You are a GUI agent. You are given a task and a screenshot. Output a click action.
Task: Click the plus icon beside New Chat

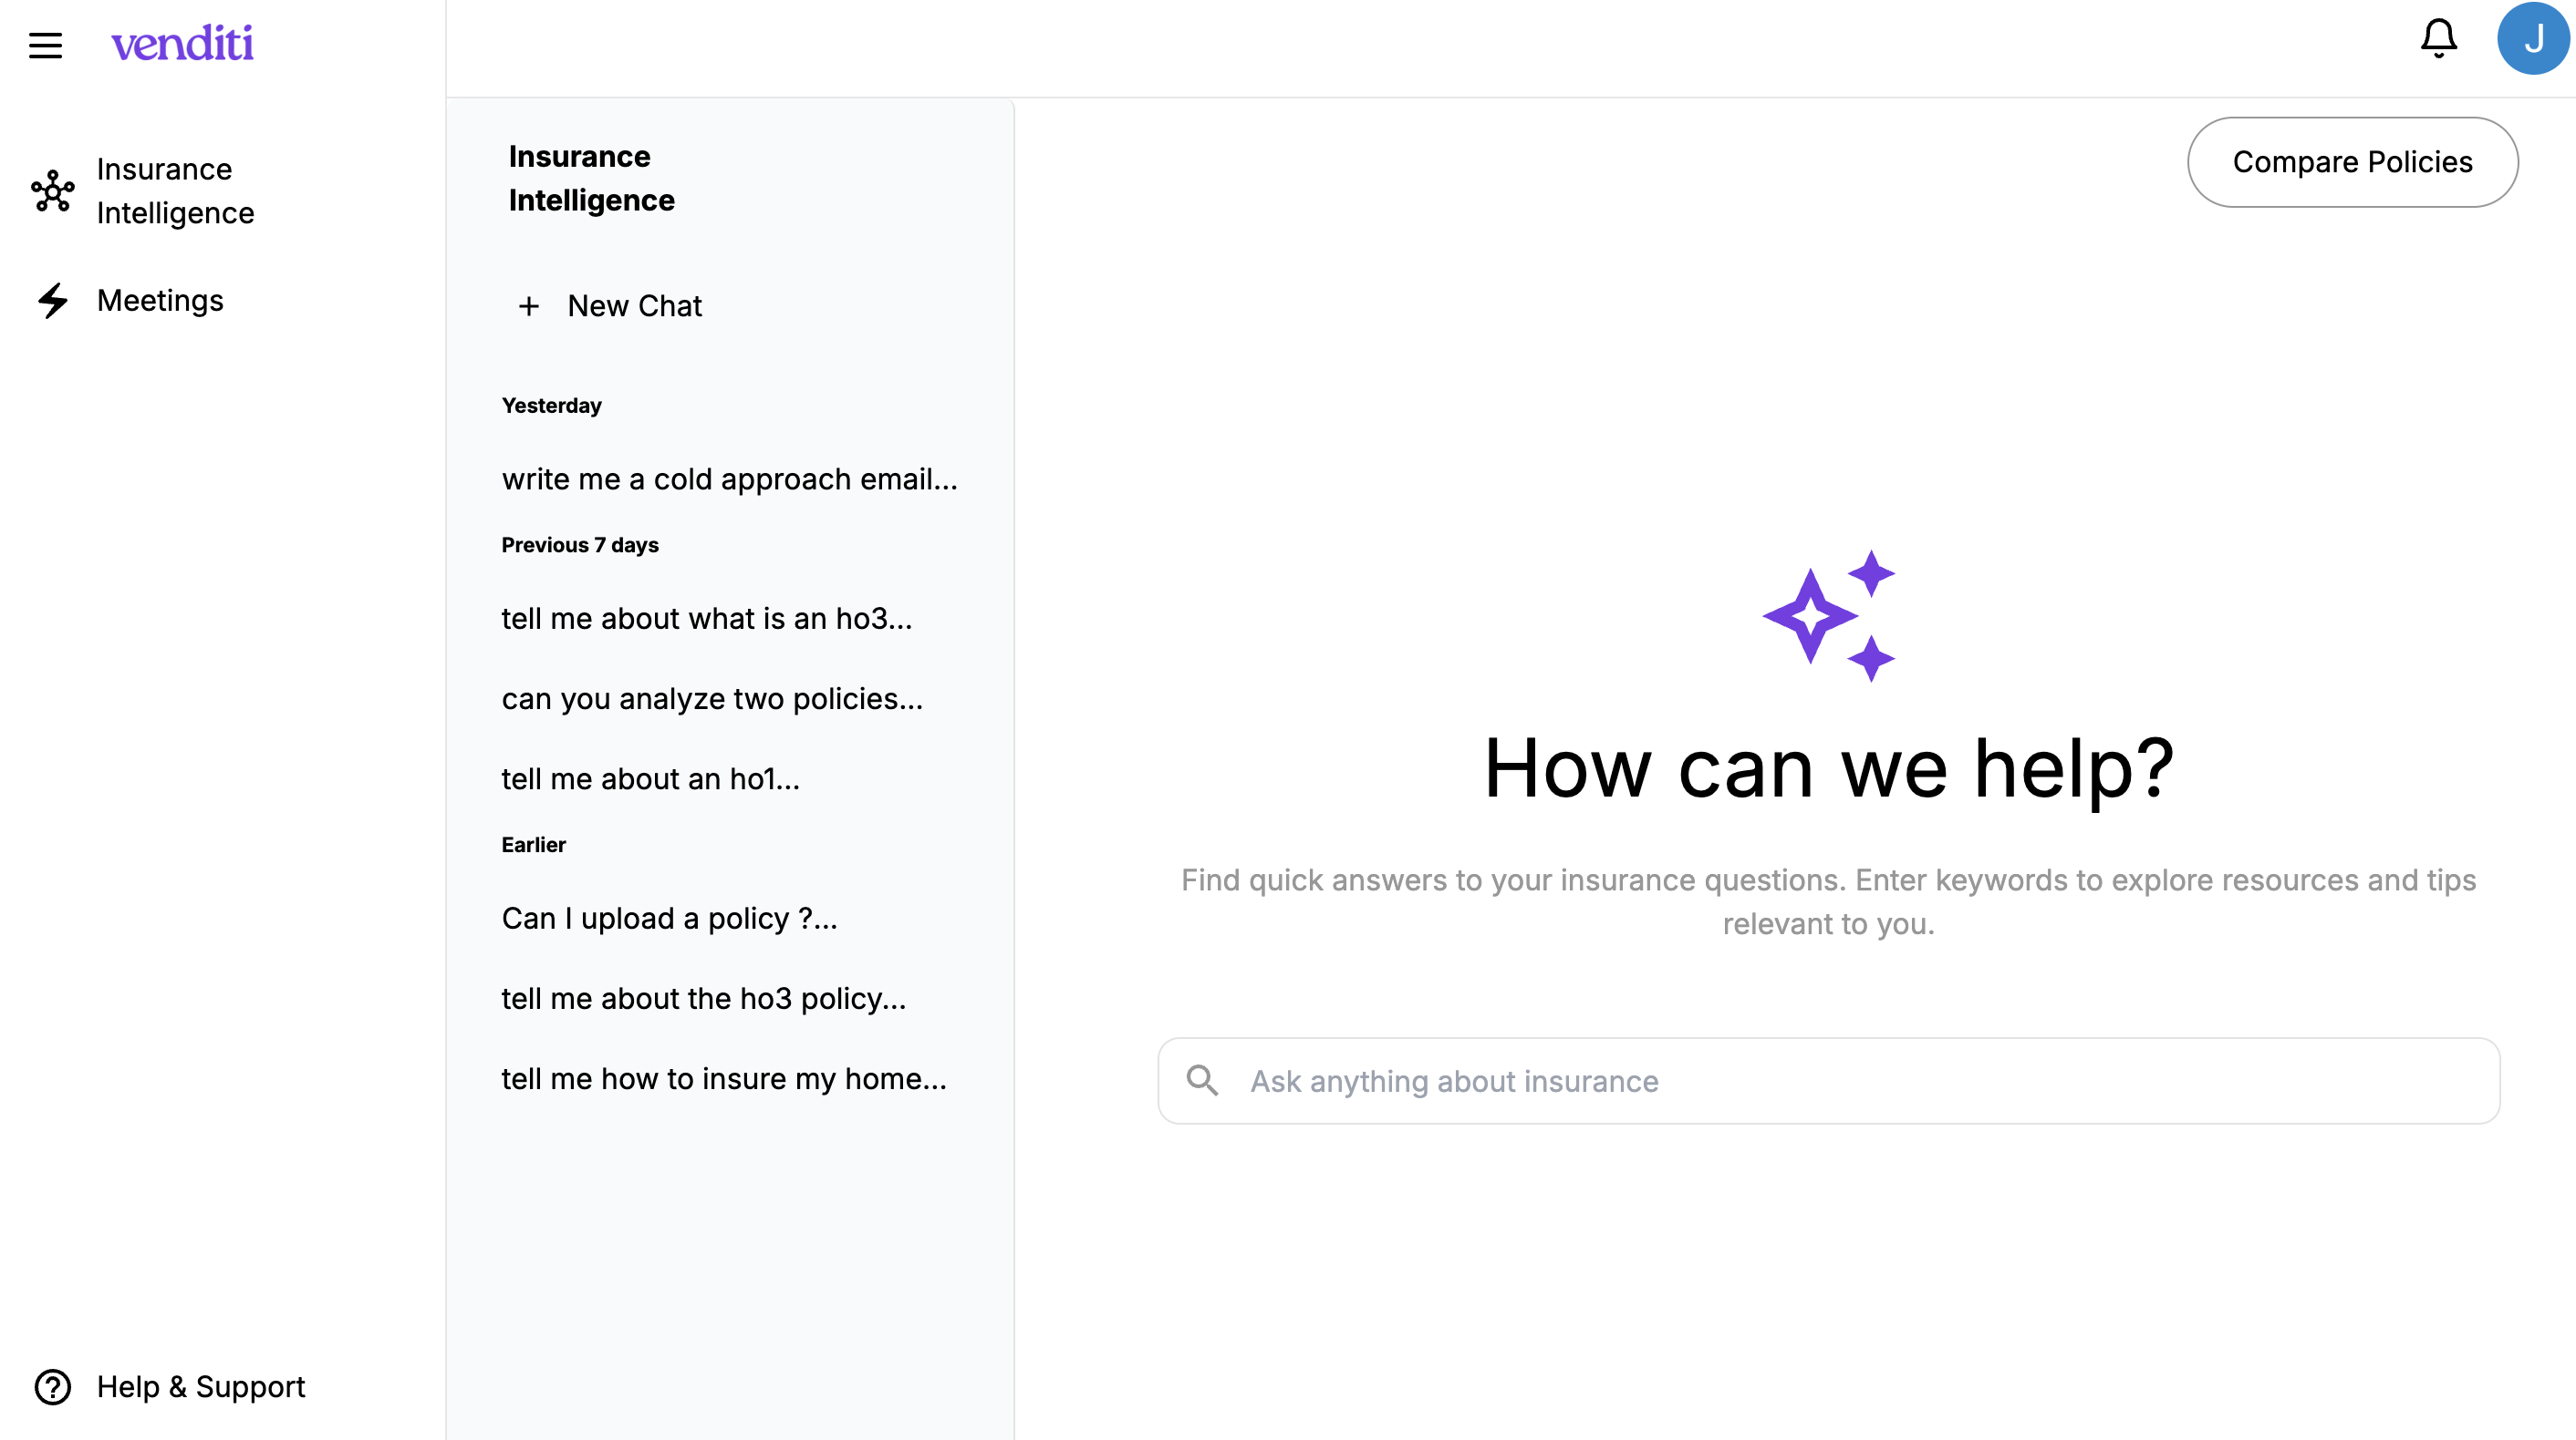pyautogui.click(x=529, y=306)
